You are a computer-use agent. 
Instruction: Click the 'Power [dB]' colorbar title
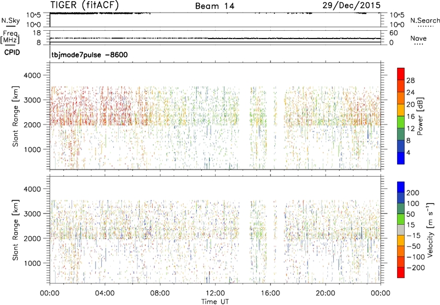[420, 116]
